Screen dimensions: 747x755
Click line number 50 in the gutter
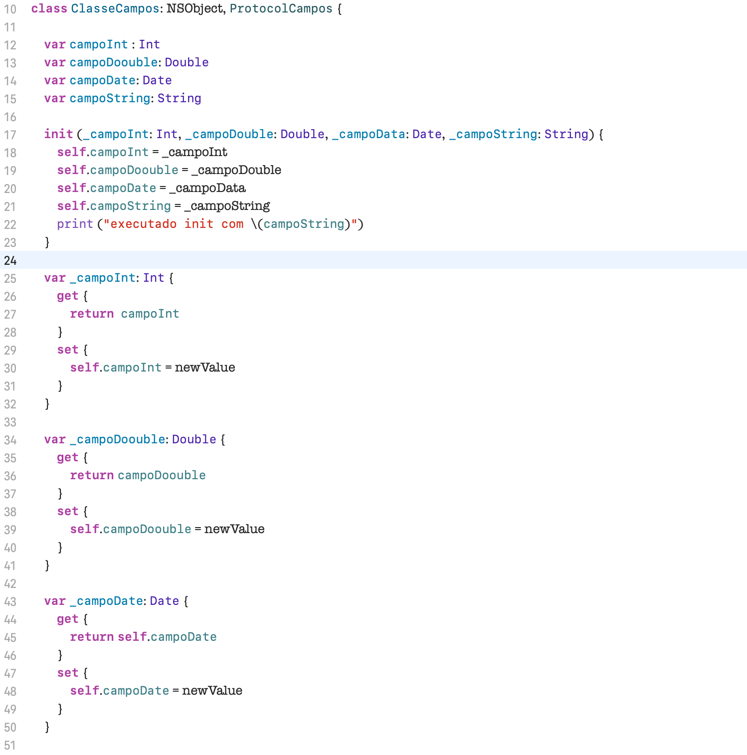tap(10, 728)
